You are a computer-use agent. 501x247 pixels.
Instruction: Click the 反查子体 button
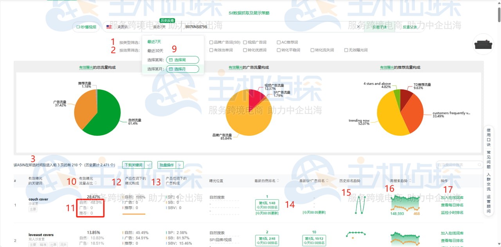coord(379,27)
